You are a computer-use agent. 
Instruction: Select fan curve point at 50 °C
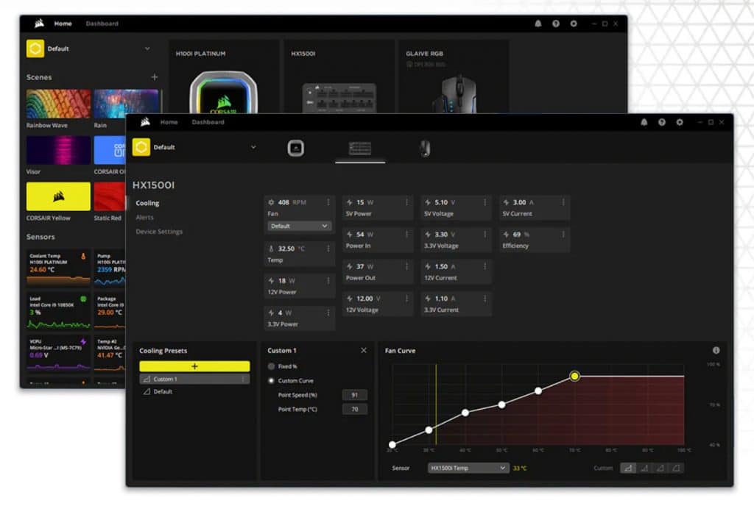501,405
